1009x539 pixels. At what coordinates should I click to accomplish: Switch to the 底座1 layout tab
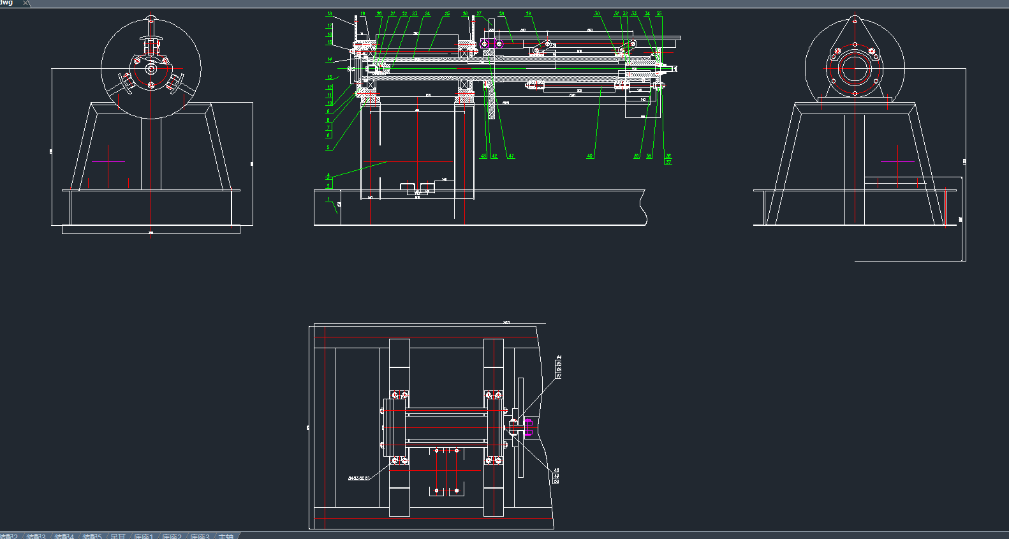tap(144, 536)
